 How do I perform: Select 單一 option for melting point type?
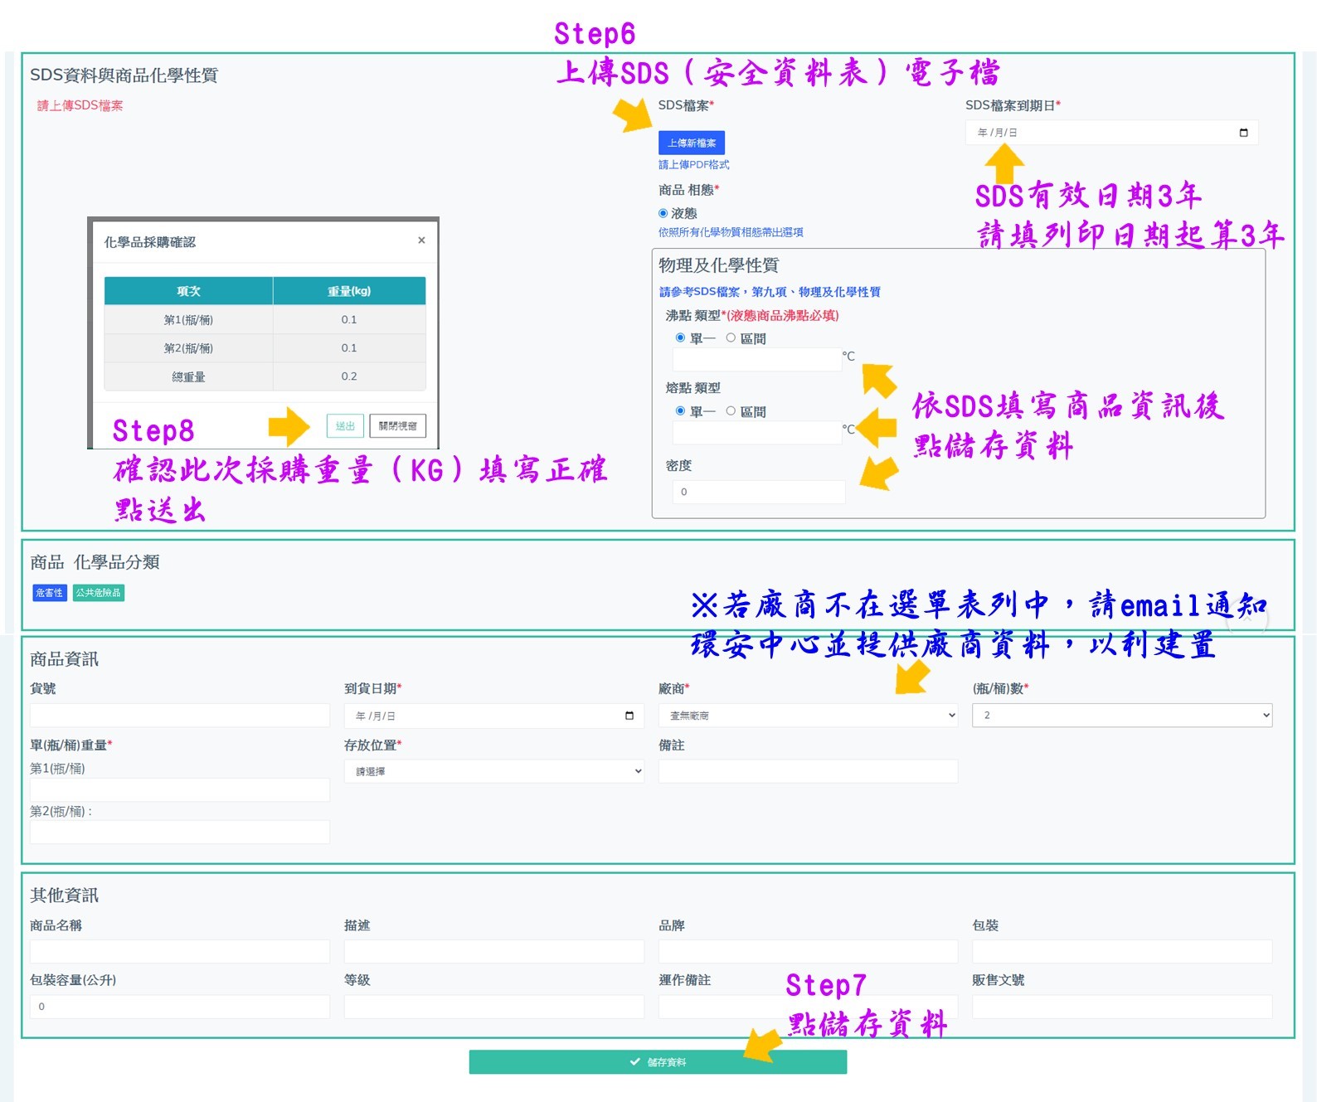[680, 411]
